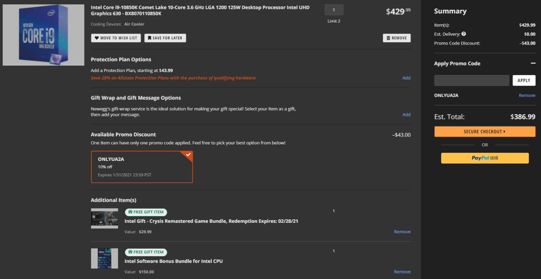Remove the Intel Software Bonus Bundle
This screenshot has height=279, width=541.
pos(402,272)
